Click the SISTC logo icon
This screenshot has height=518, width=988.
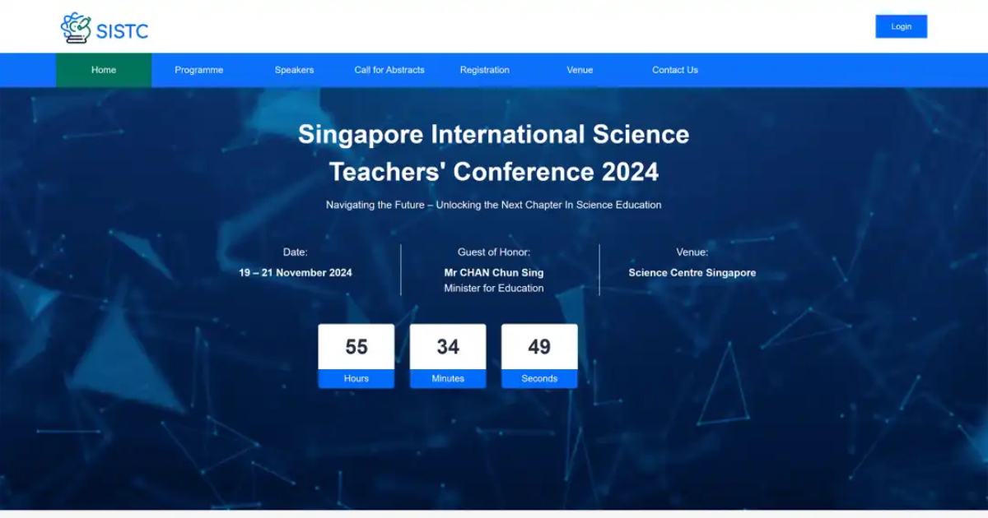tap(76, 29)
